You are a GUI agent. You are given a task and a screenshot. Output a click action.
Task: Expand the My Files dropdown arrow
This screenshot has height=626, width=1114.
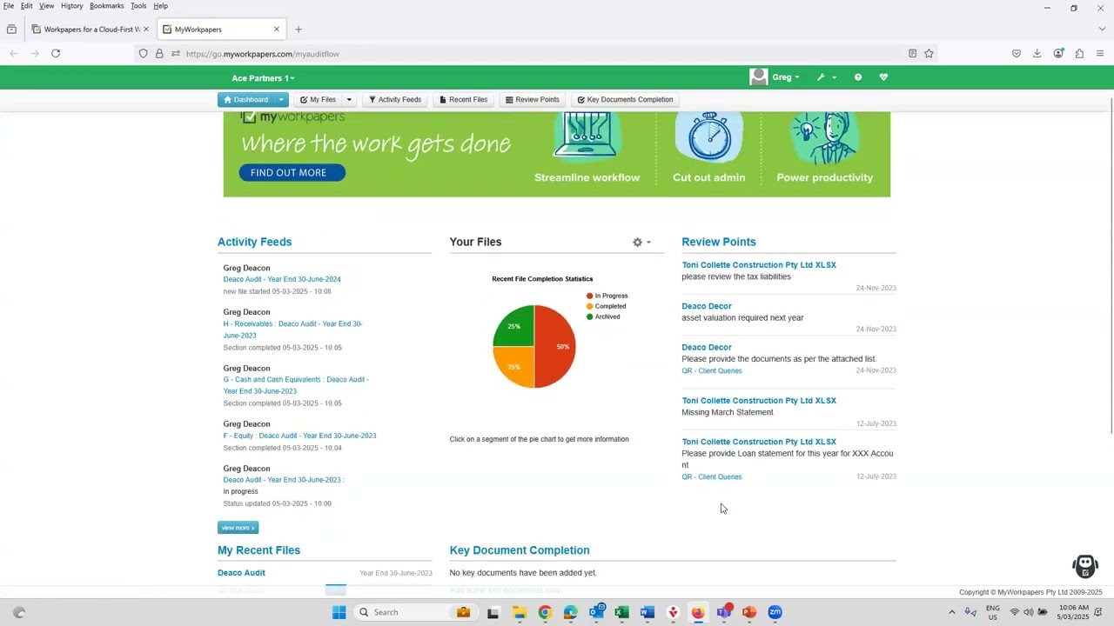coord(349,100)
